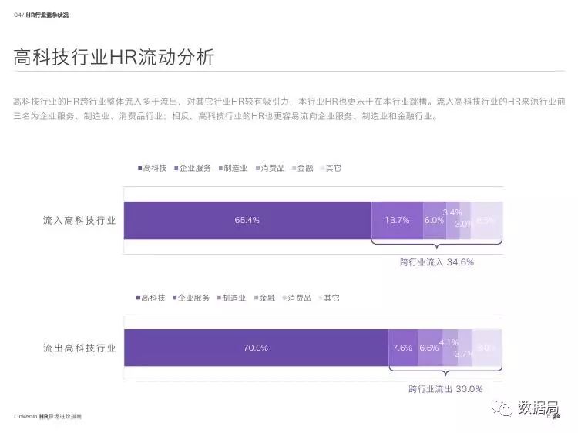Click the 高科技行业HR流动分析 title
578x433 pixels.
[113, 57]
